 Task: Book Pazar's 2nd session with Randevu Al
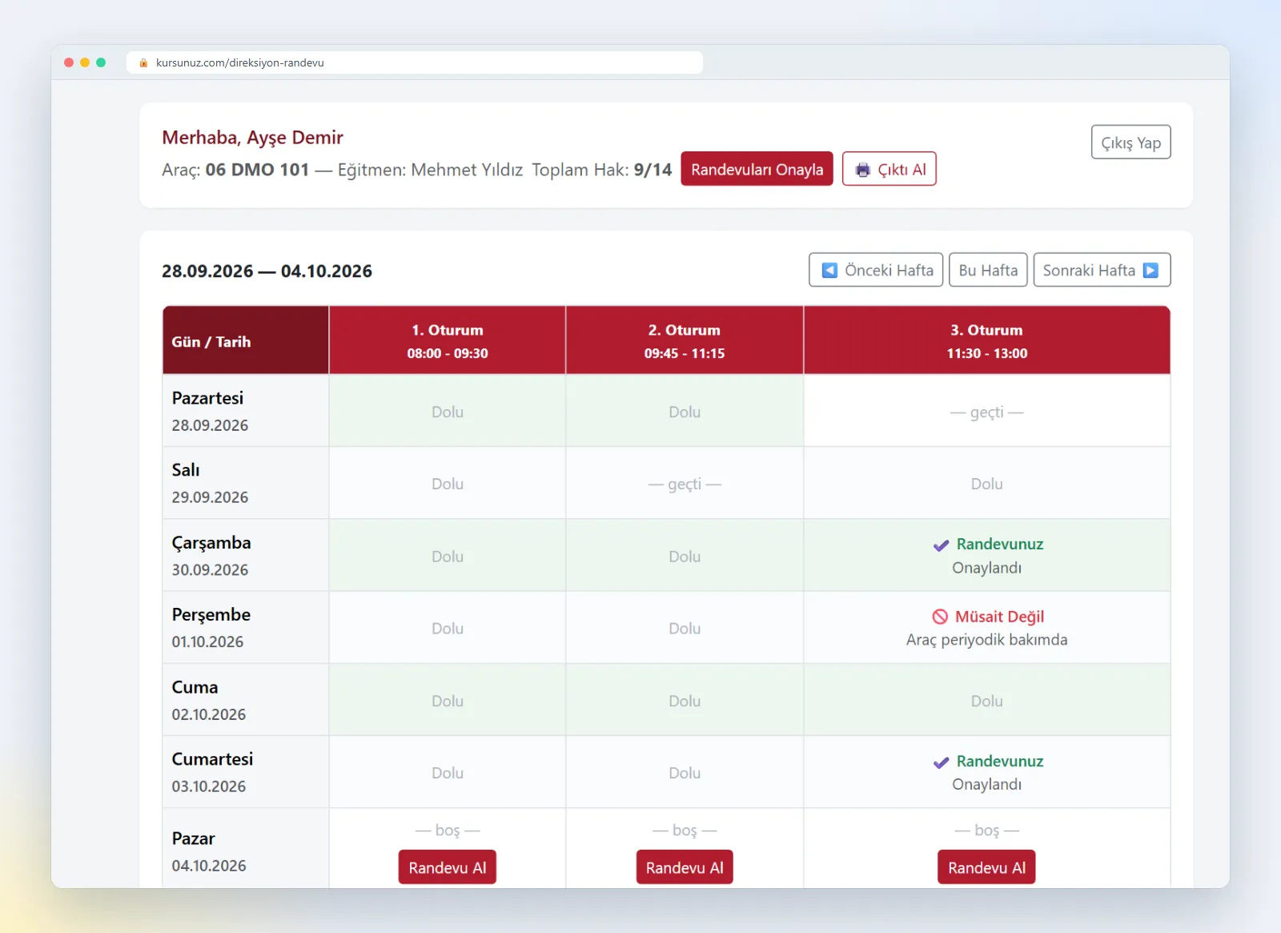pyautogui.click(x=685, y=867)
